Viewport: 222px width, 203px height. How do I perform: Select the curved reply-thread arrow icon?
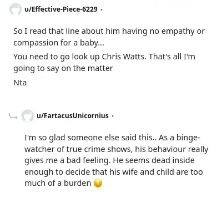click(13, 116)
